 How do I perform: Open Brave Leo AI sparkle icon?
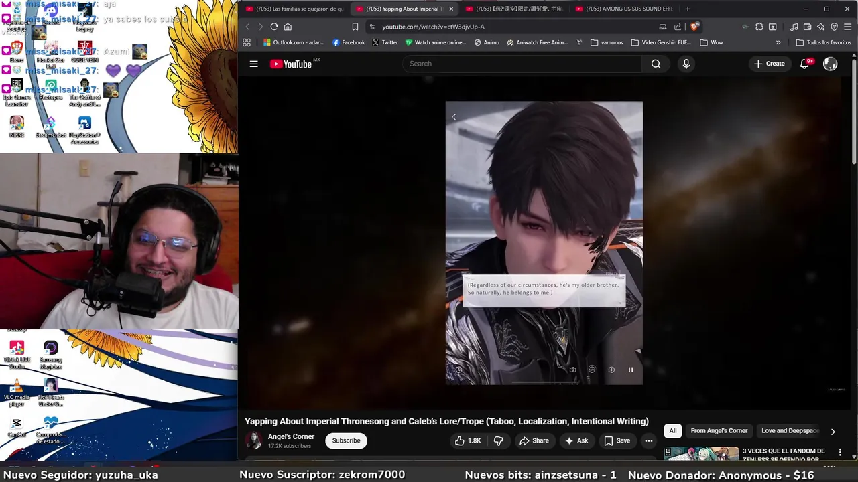pos(821,27)
